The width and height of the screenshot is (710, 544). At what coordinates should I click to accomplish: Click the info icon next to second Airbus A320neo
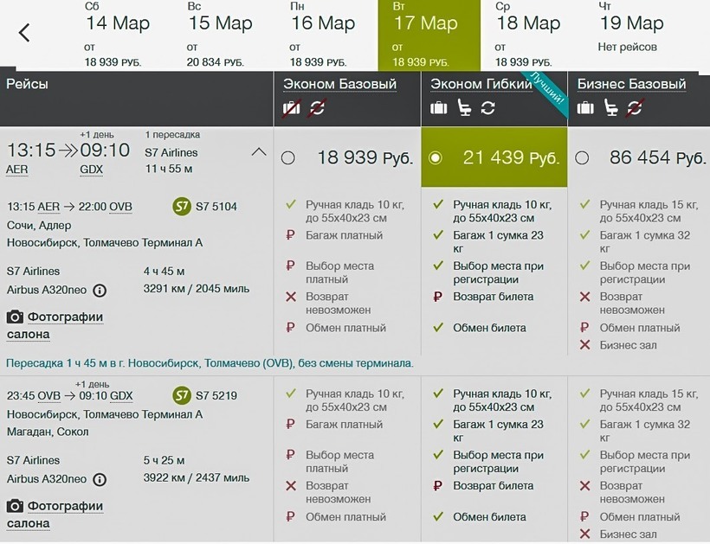[x=100, y=479]
